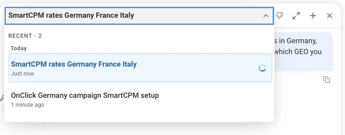Click the partially hidden wrench icon at left edge

(2, 98)
